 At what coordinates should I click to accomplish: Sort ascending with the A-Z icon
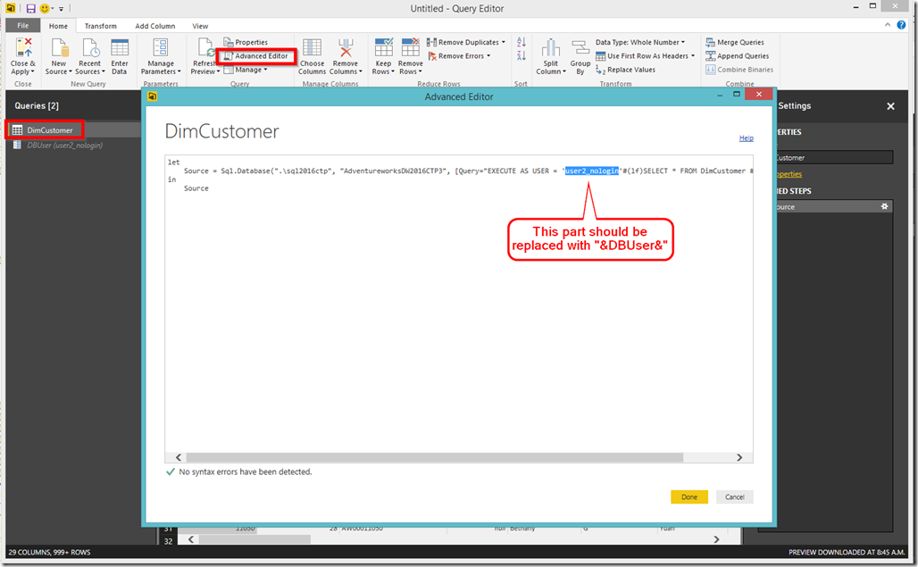pyautogui.click(x=521, y=42)
